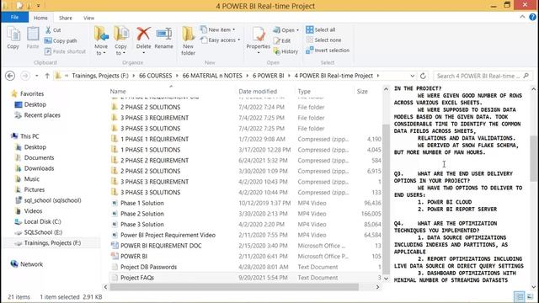Open sql_school (sqlschool) in navigation pane

(52, 200)
